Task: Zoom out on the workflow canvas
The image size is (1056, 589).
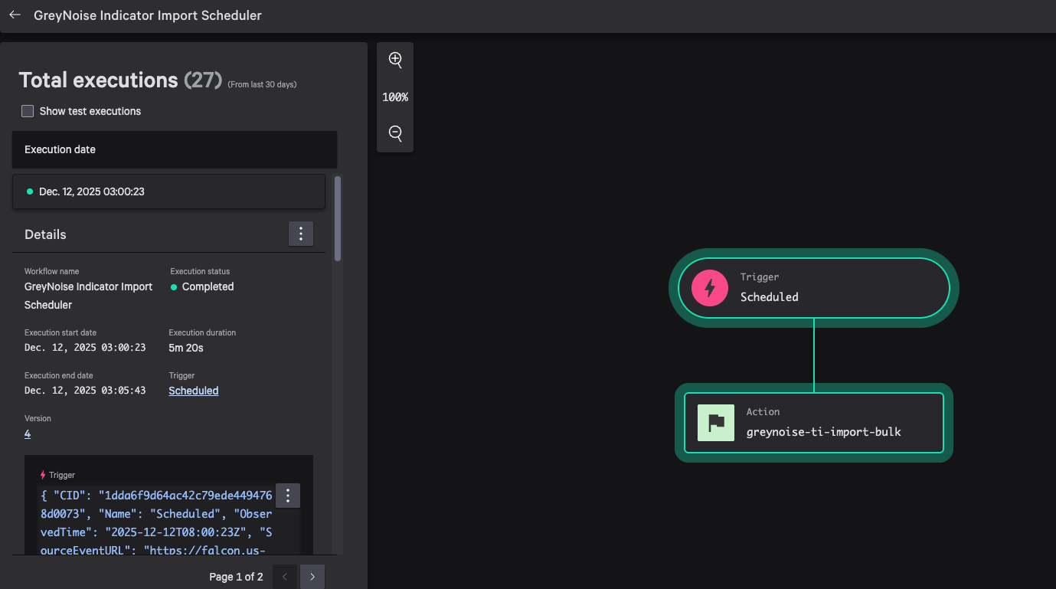Action: coord(395,133)
